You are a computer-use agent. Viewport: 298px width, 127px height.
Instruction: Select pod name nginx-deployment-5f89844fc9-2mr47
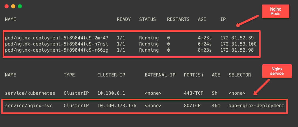point(57,38)
